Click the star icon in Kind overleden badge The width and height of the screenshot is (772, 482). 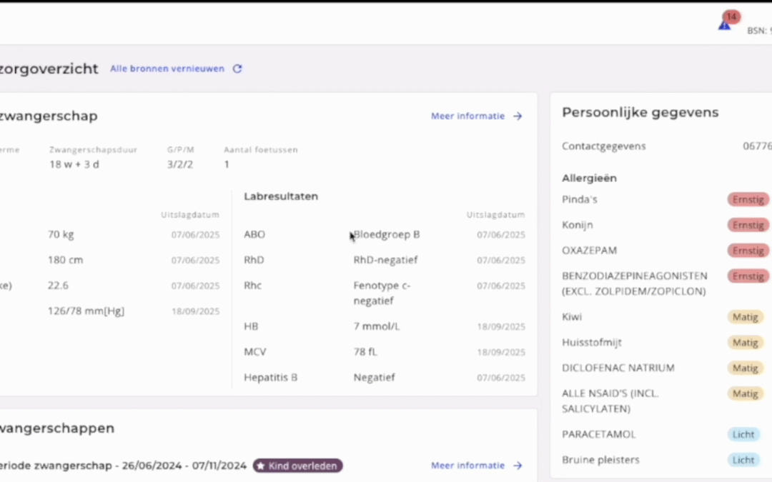pos(261,466)
